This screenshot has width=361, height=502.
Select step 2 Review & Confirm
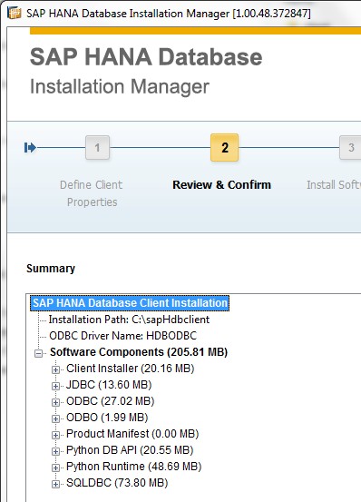tap(224, 147)
